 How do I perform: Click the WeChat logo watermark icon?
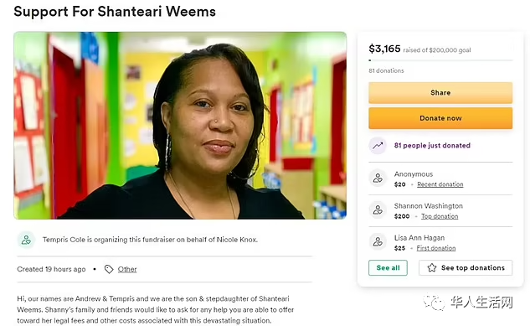434,302
